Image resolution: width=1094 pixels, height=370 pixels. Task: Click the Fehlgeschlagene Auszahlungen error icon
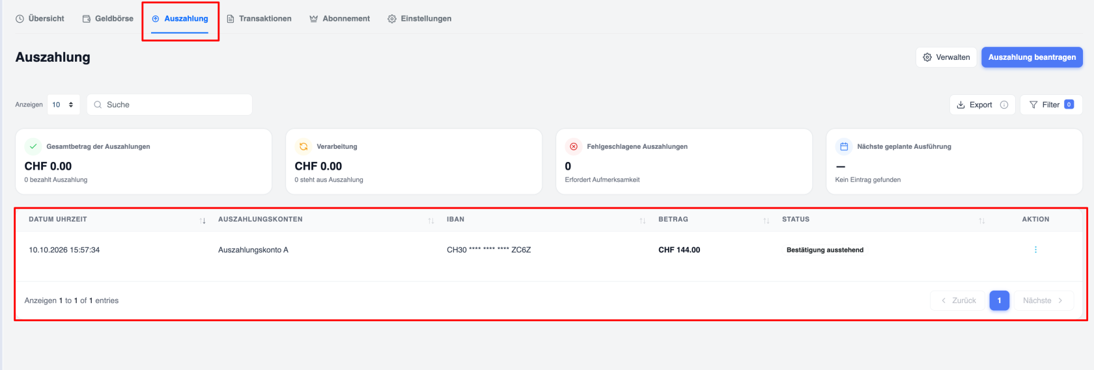coord(574,146)
